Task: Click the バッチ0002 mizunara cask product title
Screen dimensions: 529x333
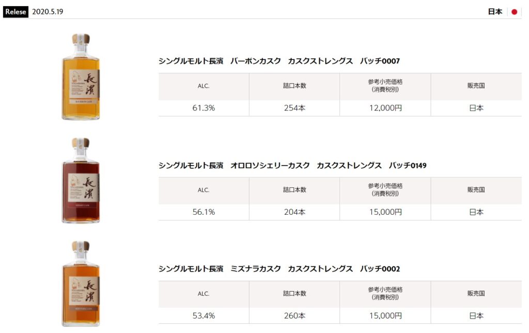Action: click(279, 269)
